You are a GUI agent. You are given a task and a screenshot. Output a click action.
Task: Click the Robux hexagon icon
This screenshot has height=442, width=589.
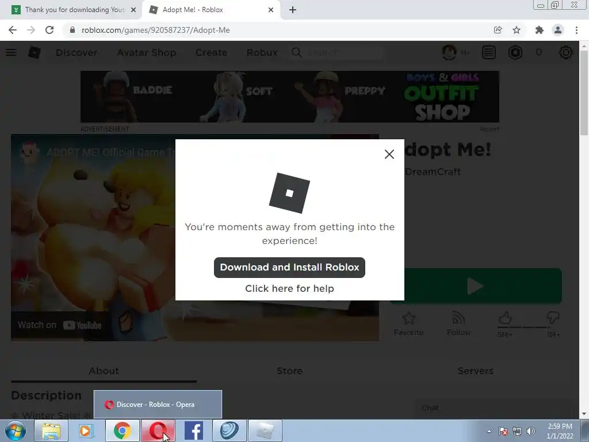click(515, 52)
